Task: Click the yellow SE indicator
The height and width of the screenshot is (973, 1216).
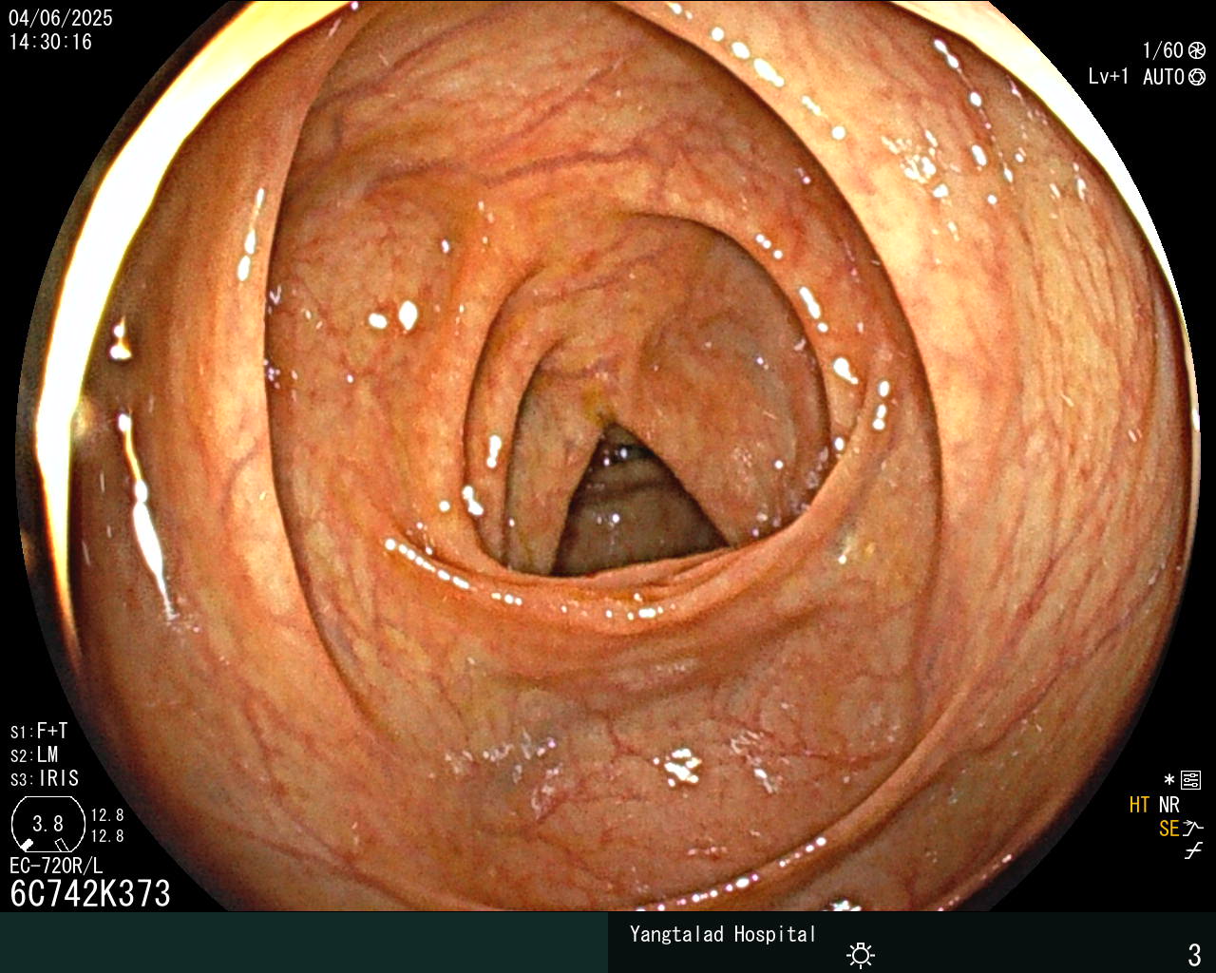Action: 1168,829
